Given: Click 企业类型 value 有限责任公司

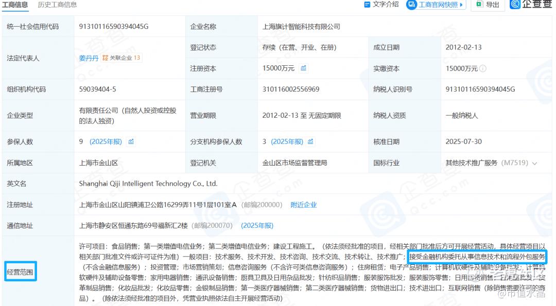Looking at the screenshot, I should click(x=128, y=116).
